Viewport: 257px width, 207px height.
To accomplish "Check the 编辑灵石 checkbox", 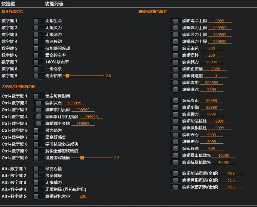I will pyautogui.click(x=38, y=103).
